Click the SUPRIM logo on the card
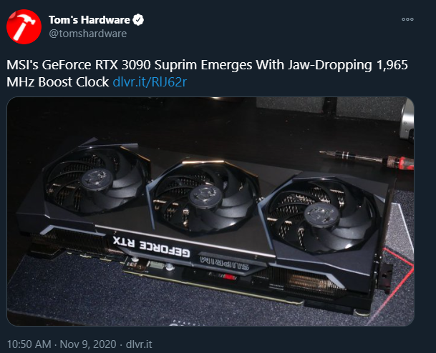The height and width of the screenshot is (353, 436). [x=224, y=263]
